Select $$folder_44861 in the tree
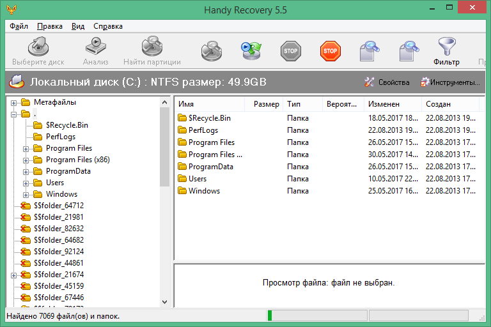This screenshot has width=491, height=327. [x=59, y=263]
